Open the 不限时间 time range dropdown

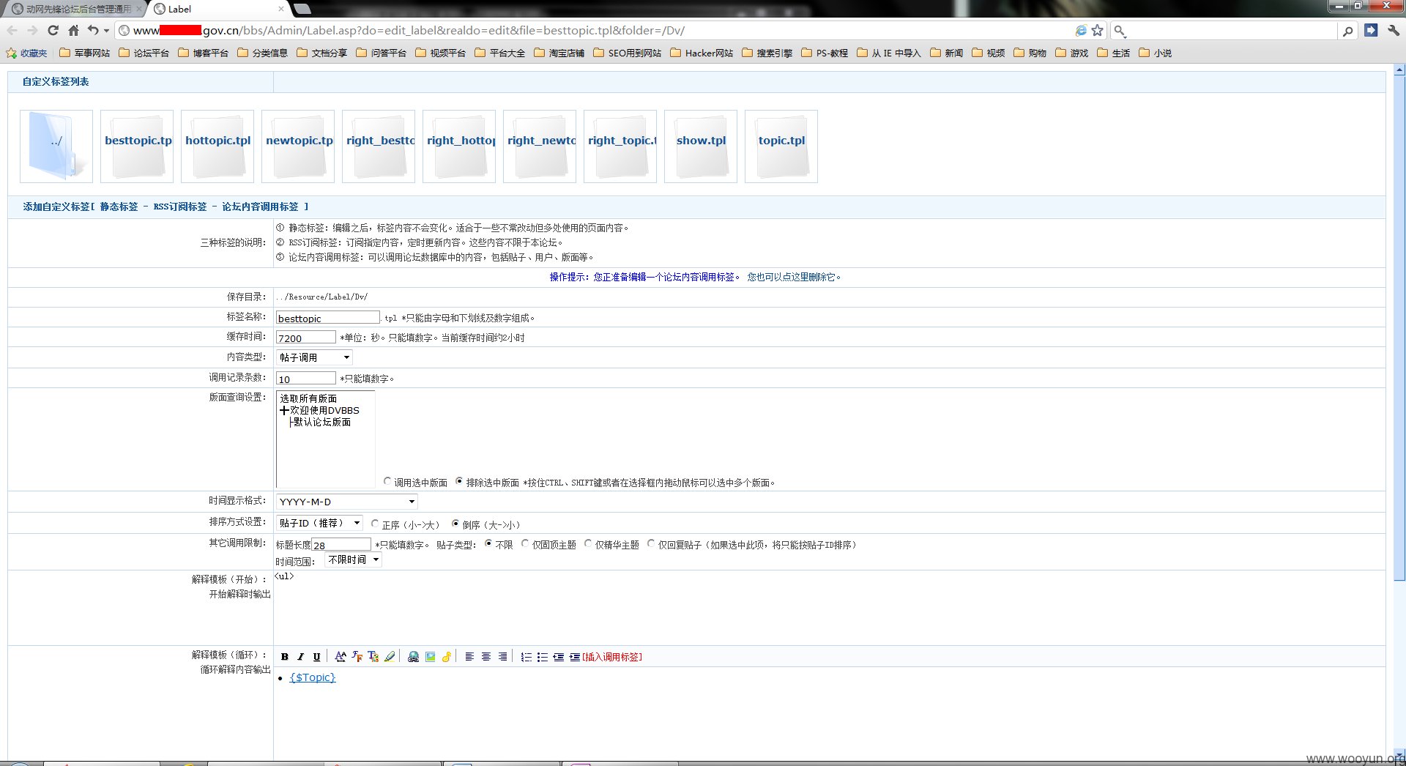point(353,559)
